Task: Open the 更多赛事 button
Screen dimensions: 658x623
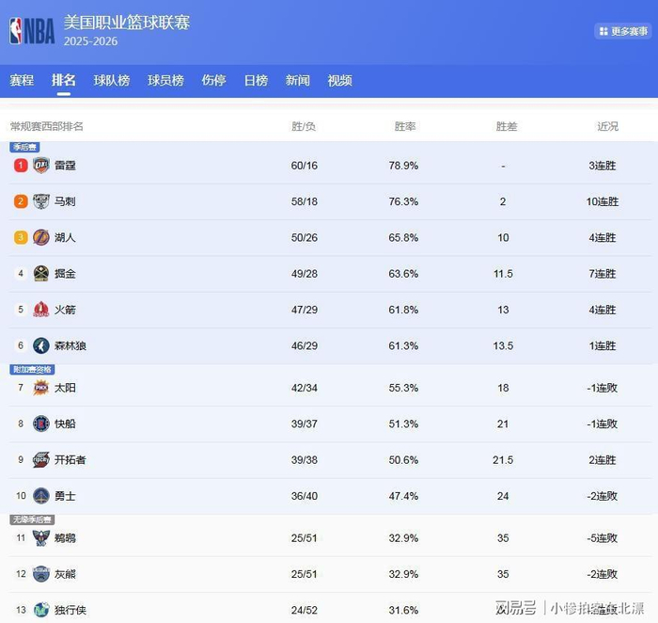Action: [623, 31]
